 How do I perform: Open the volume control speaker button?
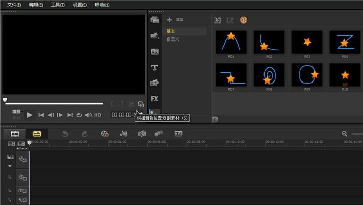(x=88, y=115)
